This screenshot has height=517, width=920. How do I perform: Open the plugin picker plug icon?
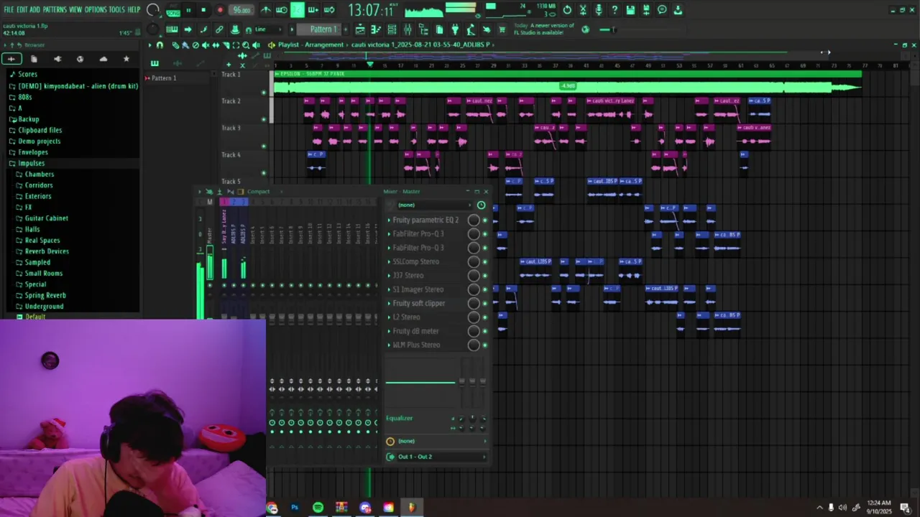click(455, 29)
